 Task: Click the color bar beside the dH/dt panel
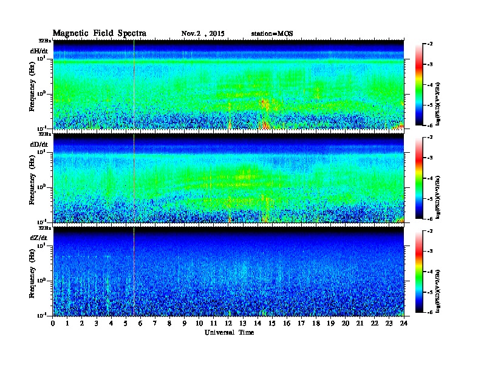pyautogui.click(x=419, y=85)
